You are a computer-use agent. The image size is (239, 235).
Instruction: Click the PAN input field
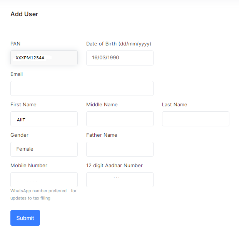coord(44,58)
